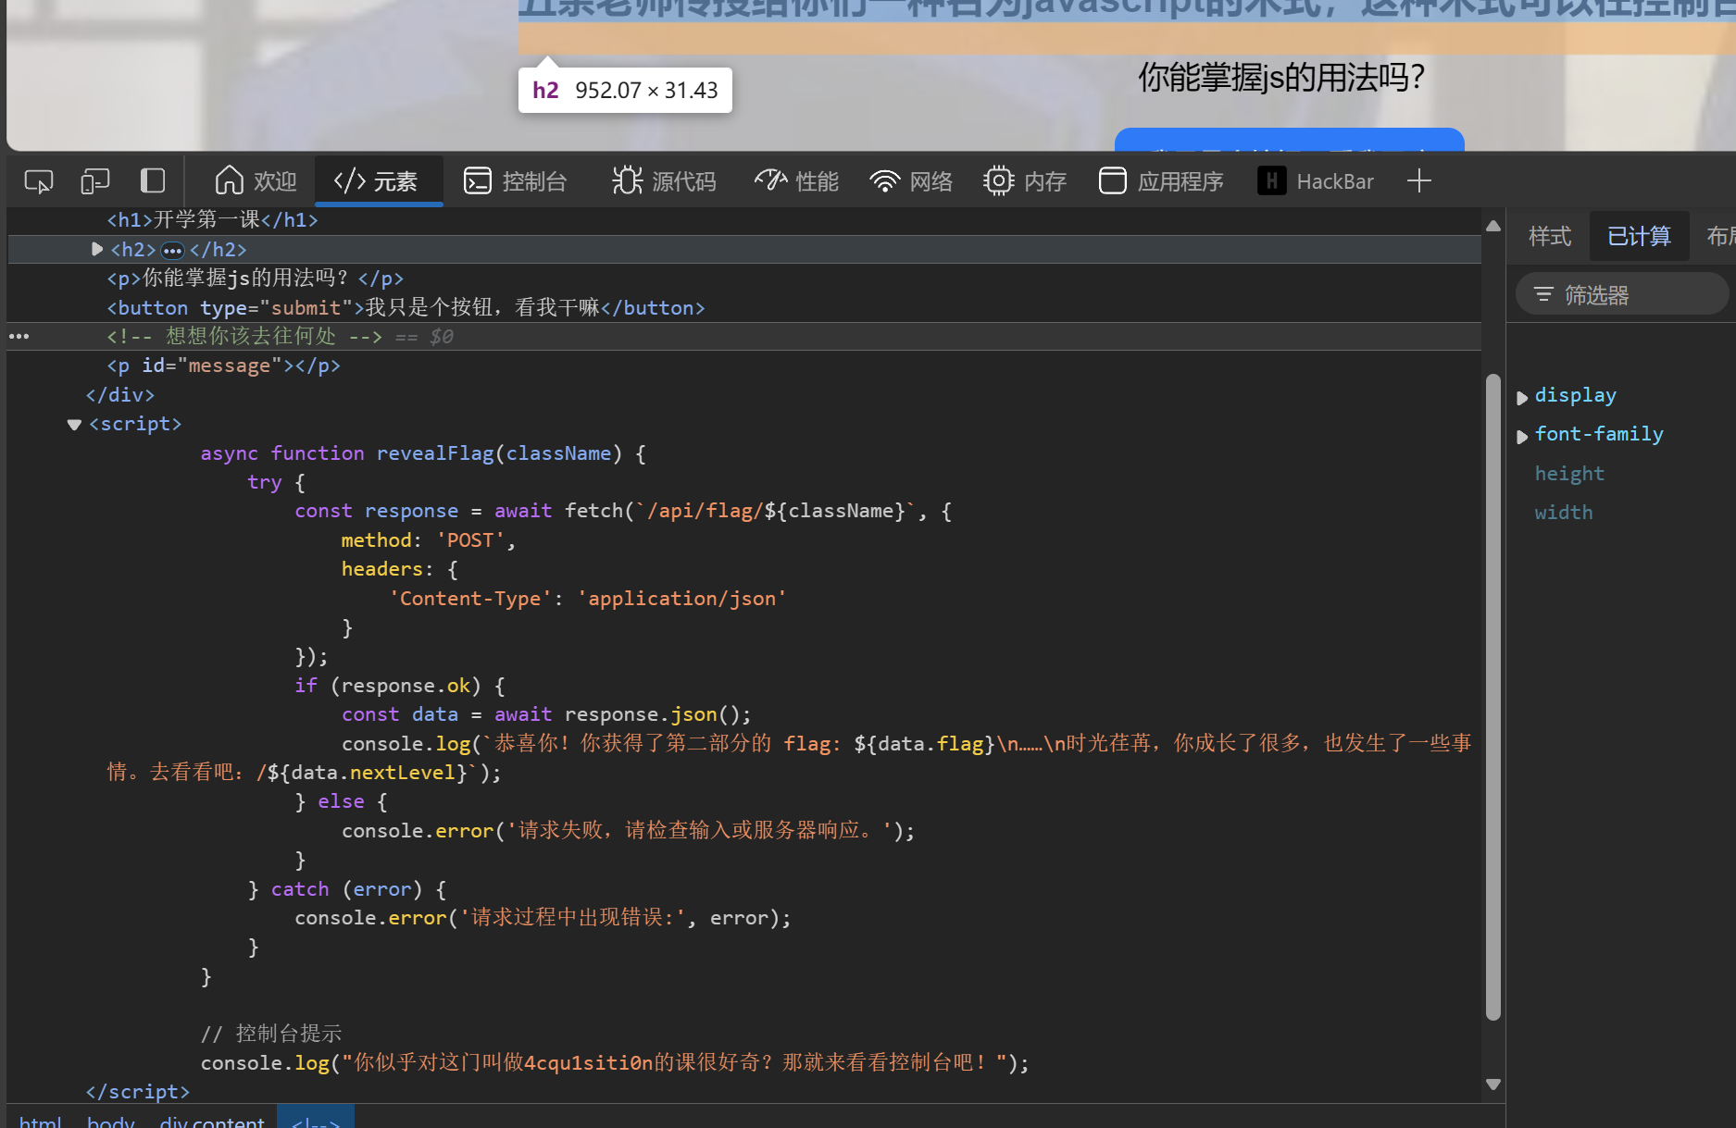Click the h2 ellipsis expand badge
This screenshot has height=1128, width=1736.
tap(172, 250)
